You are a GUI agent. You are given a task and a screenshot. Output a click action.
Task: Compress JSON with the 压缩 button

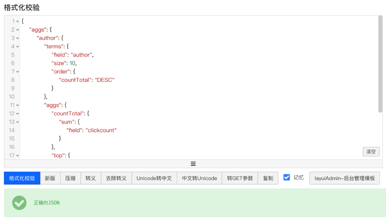[x=70, y=178]
